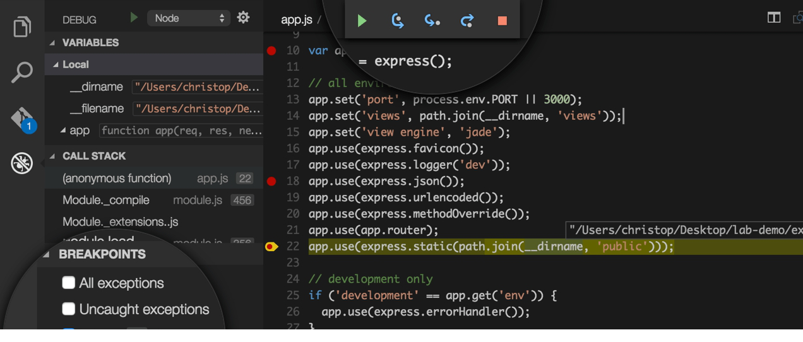The image size is (803, 342).
Task: Remove the breakpoint dot on line 10
Action: 271,50
